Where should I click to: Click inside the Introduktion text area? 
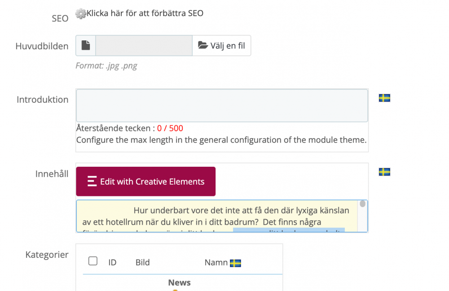[222, 105]
